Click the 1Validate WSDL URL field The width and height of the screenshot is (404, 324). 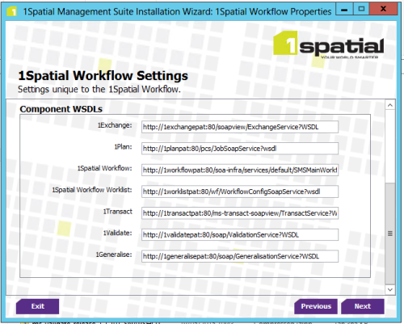tap(240, 234)
